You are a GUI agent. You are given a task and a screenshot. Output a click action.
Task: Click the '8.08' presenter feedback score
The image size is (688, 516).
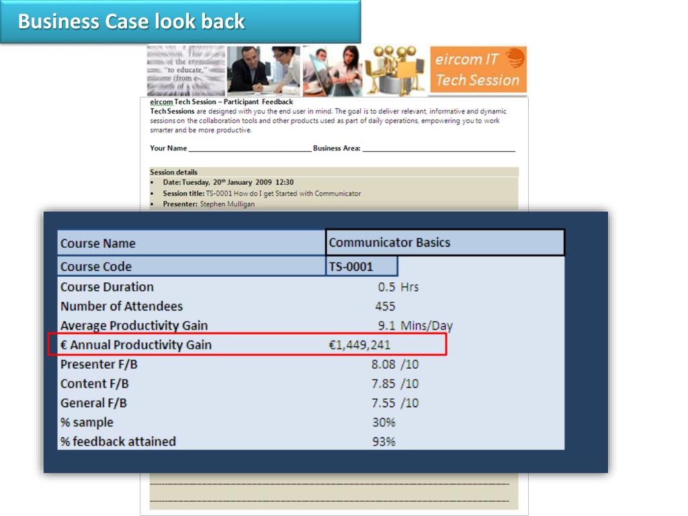click(384, 364)
